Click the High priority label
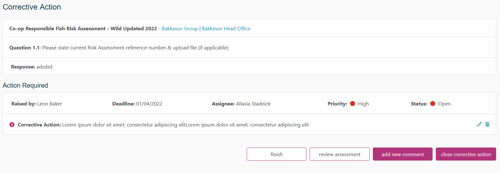The width and height of the screenshot is (500, 173). tap(364, 104)
